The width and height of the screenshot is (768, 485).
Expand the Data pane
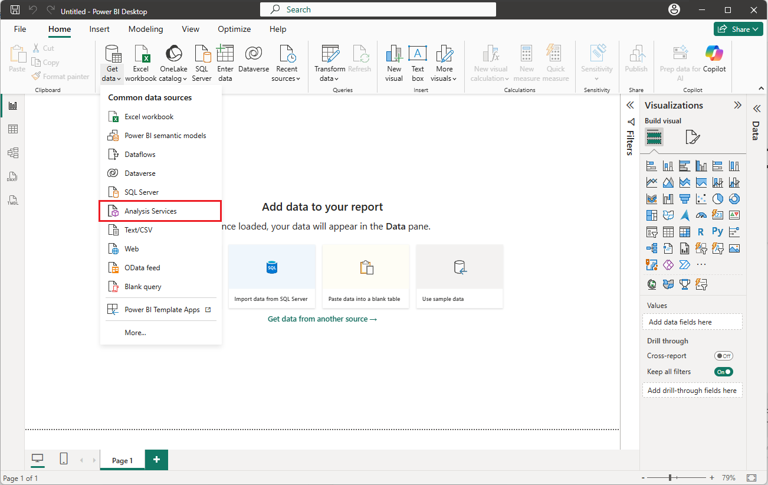pos(757,109)
